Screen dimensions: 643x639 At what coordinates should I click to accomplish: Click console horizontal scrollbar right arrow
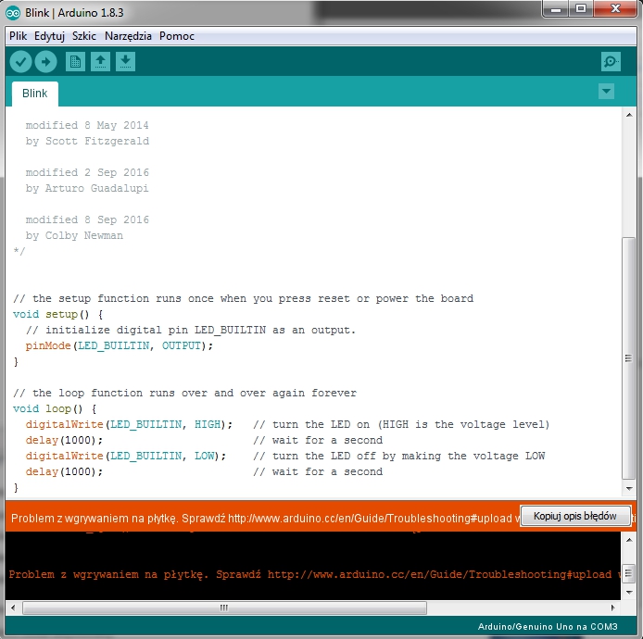(613, 608)
